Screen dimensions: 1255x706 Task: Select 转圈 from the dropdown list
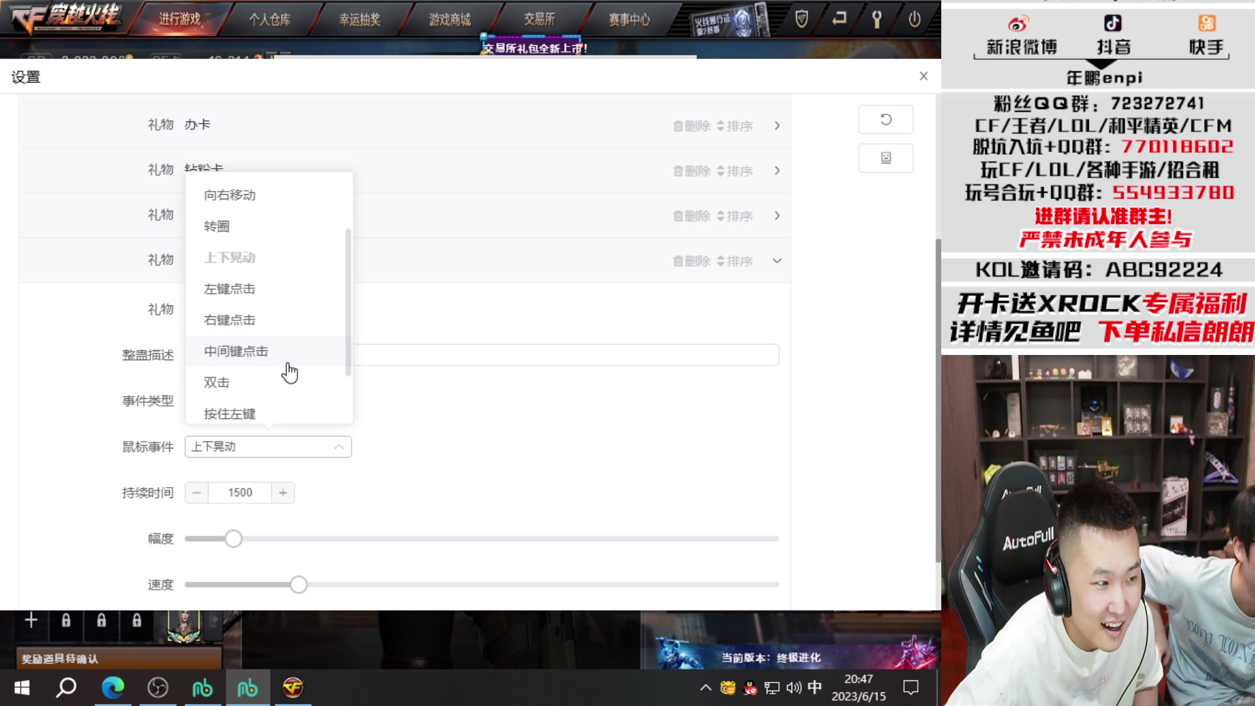coord(269,226)
